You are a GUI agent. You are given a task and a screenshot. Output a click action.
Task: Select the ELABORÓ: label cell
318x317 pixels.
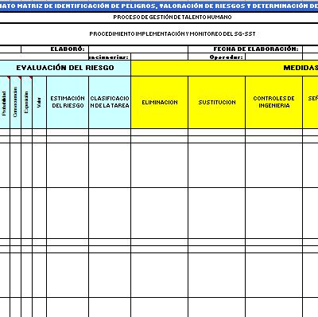pyautogui.click(x=55, y=49)
